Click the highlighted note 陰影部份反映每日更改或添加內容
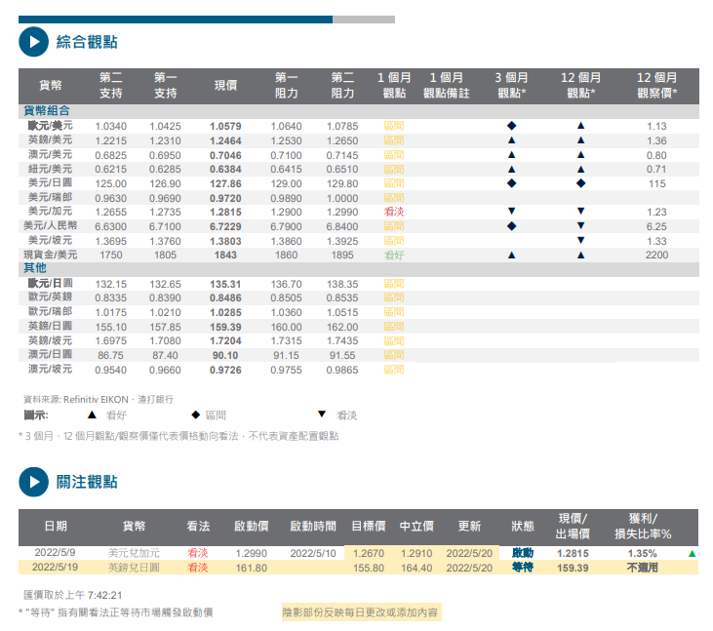The width and height of the screenshot is (713, 631). point(361,612)
